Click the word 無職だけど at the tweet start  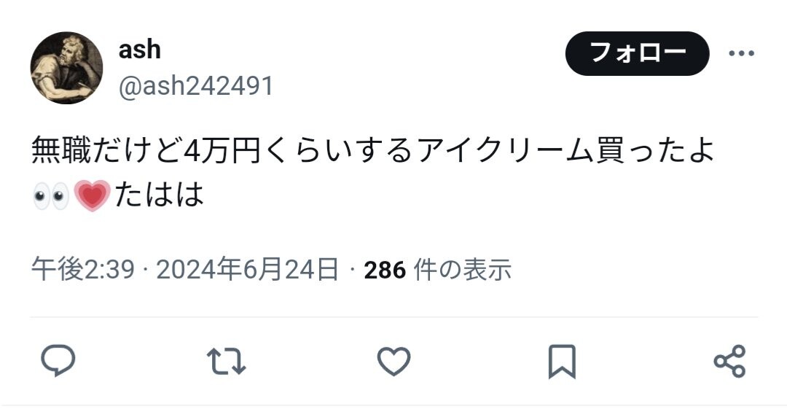tap(106, 150)
